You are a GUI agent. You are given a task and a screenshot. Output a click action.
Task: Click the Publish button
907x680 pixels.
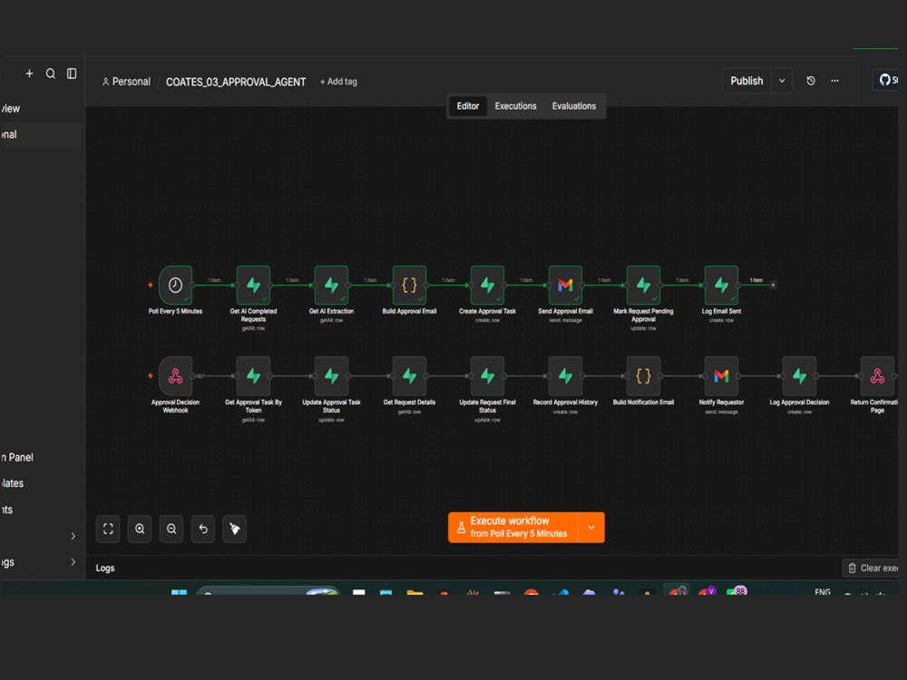point(746,81)
